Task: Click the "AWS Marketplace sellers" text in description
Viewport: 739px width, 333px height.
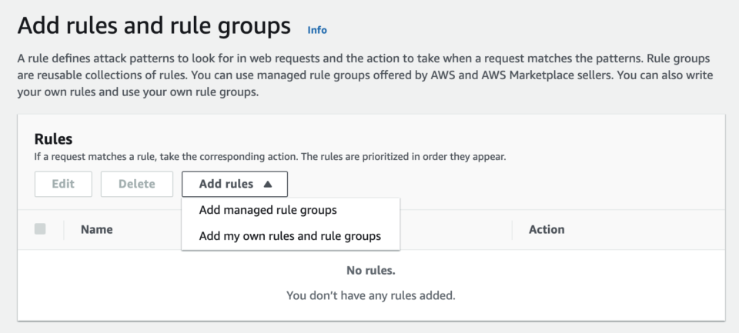Action: click(547, 75)
